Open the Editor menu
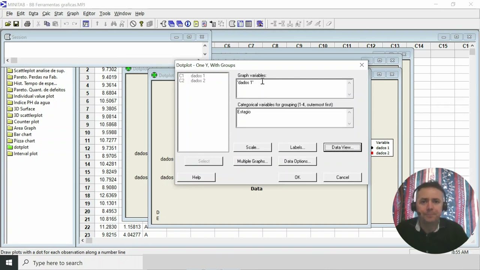480x270 pixels. click(89, 13)
